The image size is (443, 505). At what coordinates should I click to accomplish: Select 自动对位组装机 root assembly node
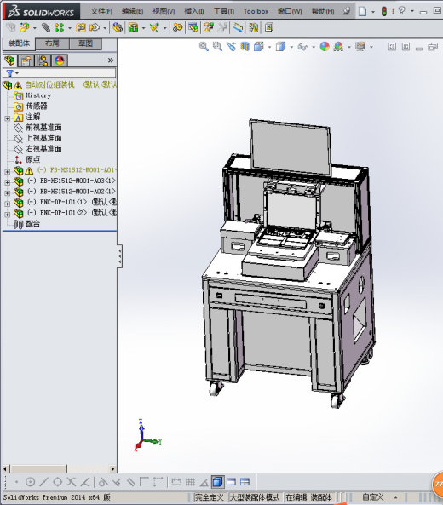coord(49,84)
